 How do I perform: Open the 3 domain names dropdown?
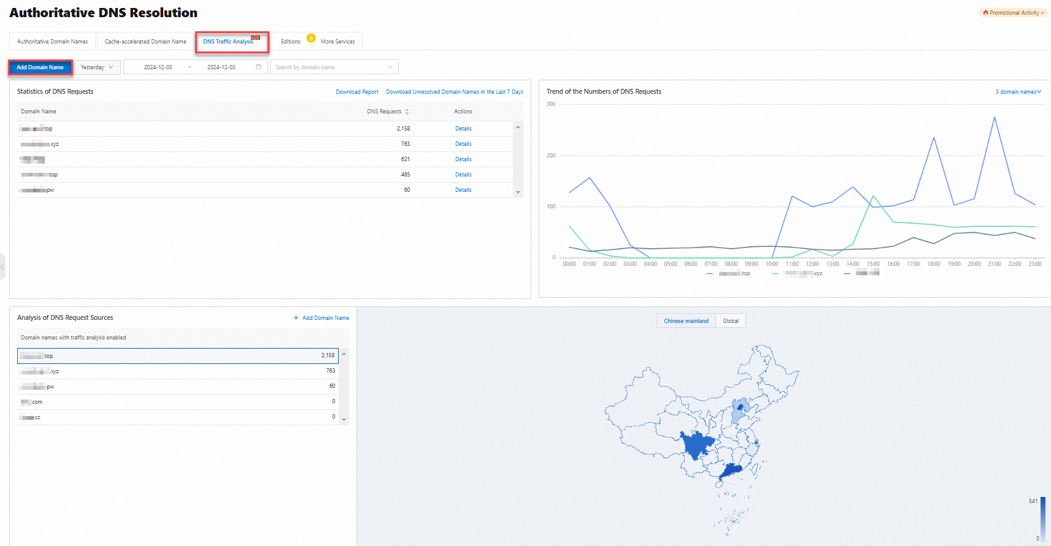coord(1018,92)
